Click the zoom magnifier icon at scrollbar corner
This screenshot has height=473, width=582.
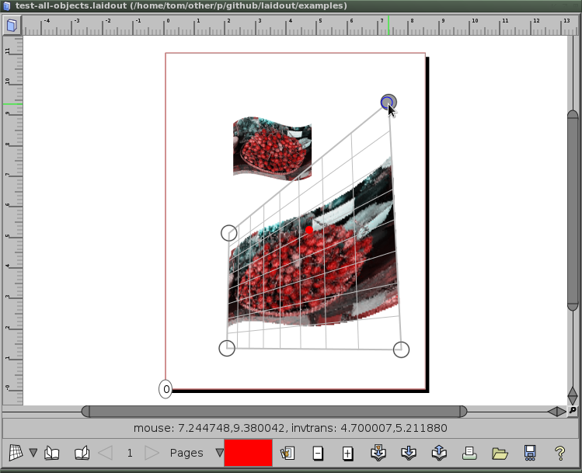point(573,411)
